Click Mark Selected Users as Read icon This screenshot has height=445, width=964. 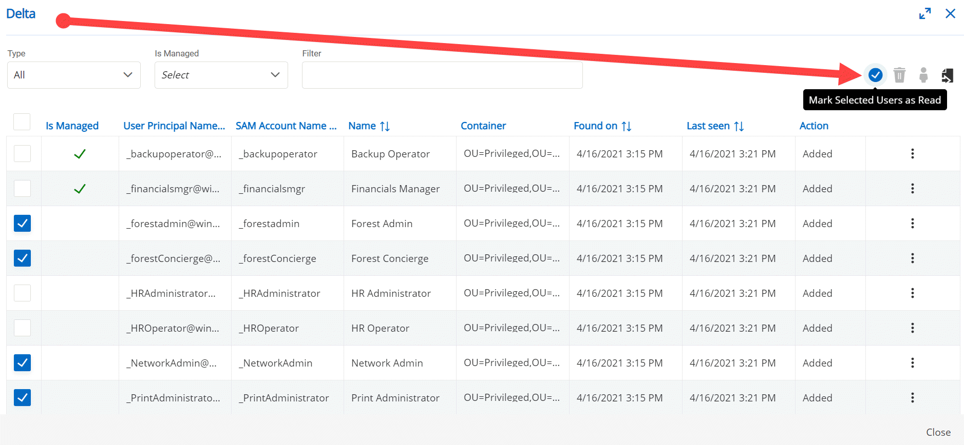[875, 75]
